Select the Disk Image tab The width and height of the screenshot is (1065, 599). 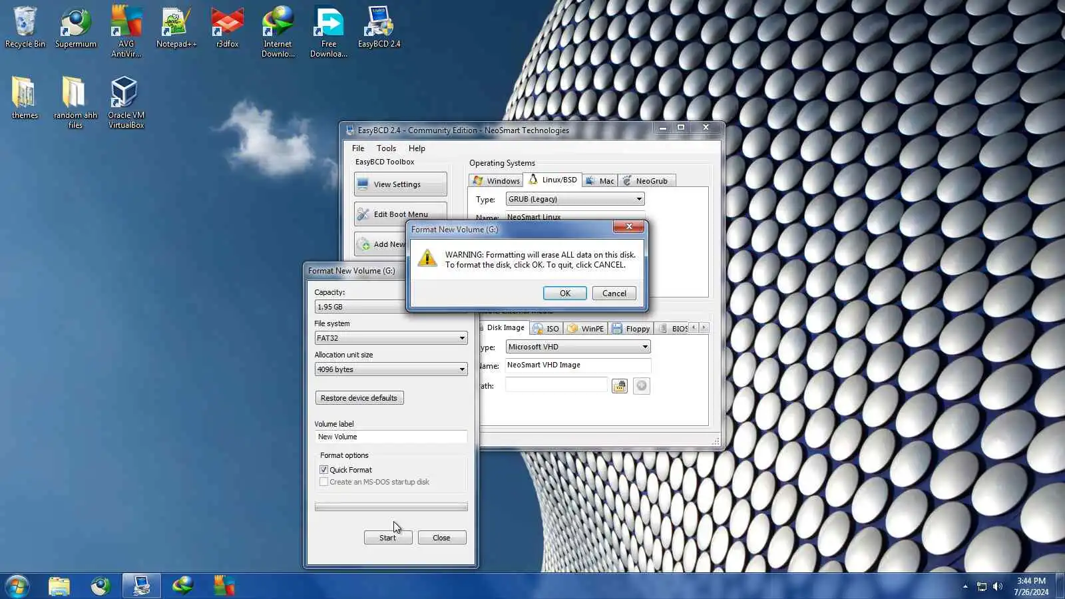pos(504,327)
